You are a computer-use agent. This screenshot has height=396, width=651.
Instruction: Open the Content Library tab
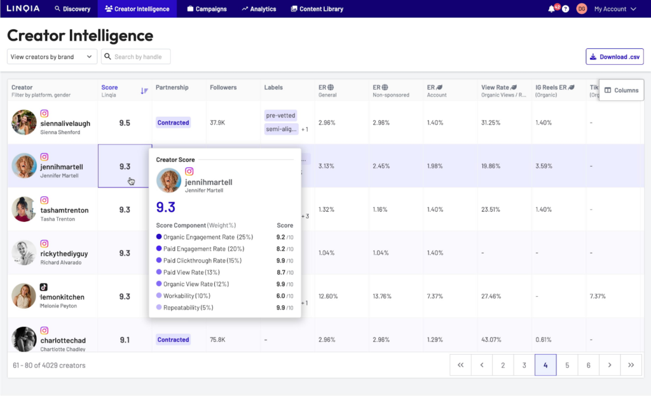click(x=317, y=9)
